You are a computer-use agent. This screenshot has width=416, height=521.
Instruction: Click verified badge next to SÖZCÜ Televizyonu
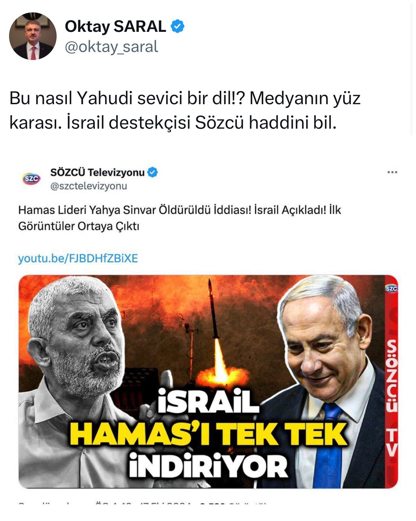point(153,173)
